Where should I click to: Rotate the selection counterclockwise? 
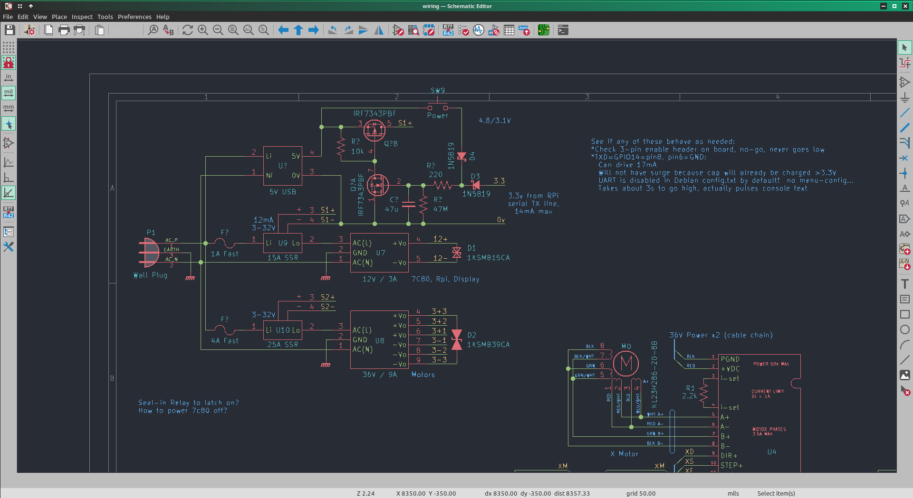333,30
